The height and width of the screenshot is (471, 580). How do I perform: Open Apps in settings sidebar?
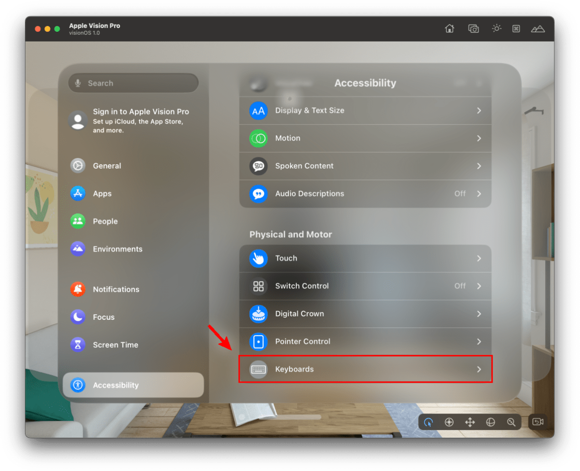tap(133, 194)
